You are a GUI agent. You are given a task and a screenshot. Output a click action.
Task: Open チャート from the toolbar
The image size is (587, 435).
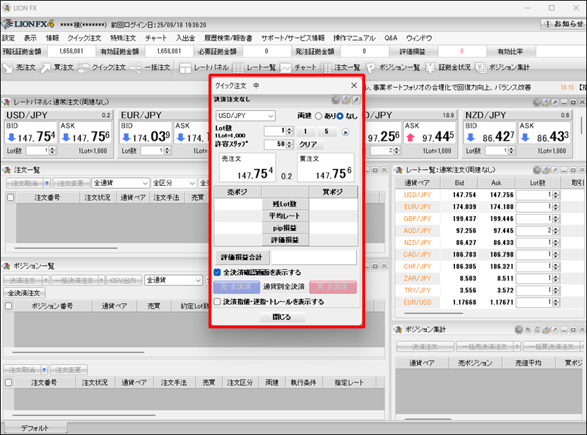click(x=298, y=67)
